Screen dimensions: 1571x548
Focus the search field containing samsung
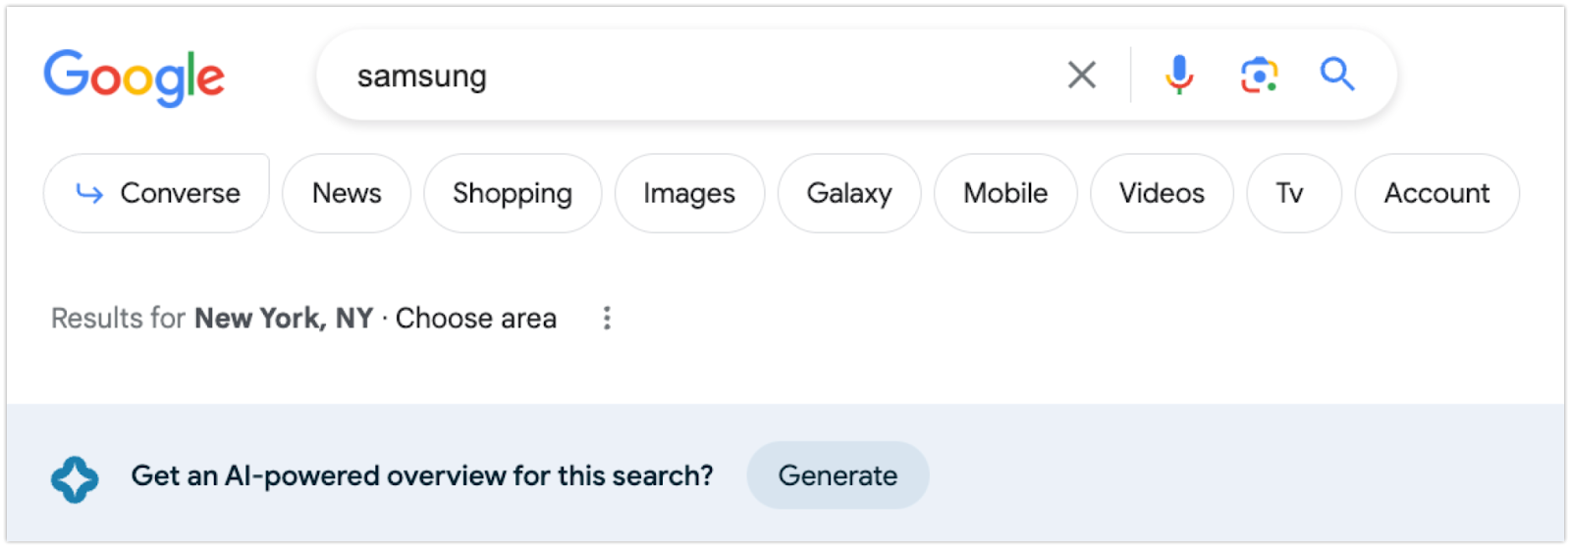tap(687, 75)
